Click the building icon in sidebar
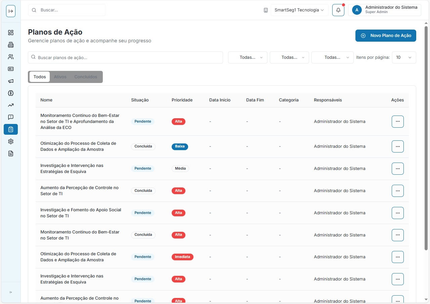 pyautogui.click(x=11, y=45)
